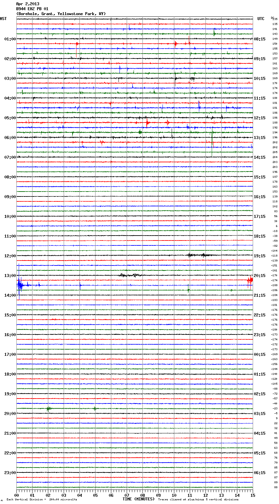Click the 18:15 UTC time label
This screenshot has height=504, width=279.
pos(260,236)
